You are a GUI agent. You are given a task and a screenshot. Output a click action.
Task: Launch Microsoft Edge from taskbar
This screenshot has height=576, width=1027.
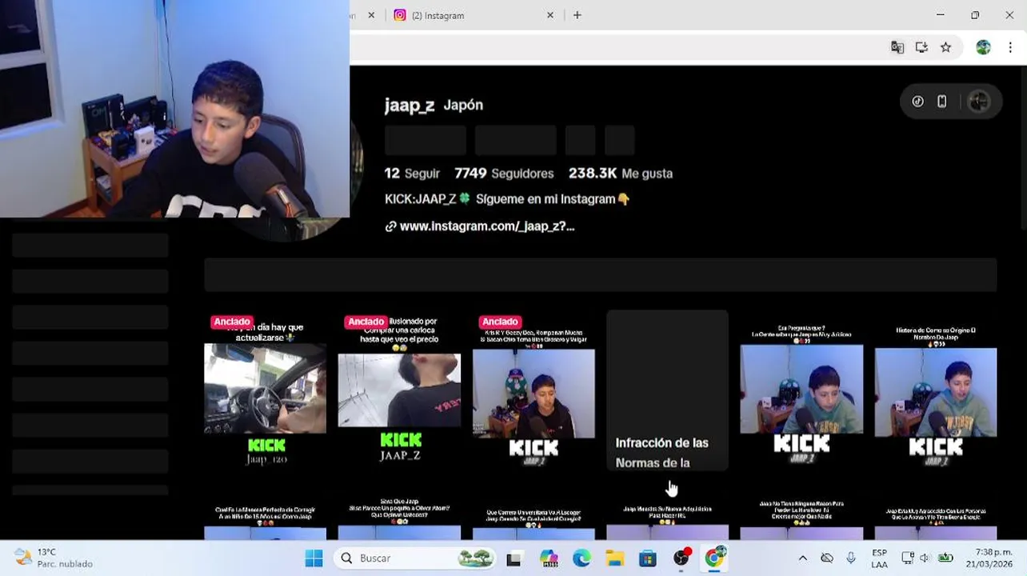tap(581, 558)
